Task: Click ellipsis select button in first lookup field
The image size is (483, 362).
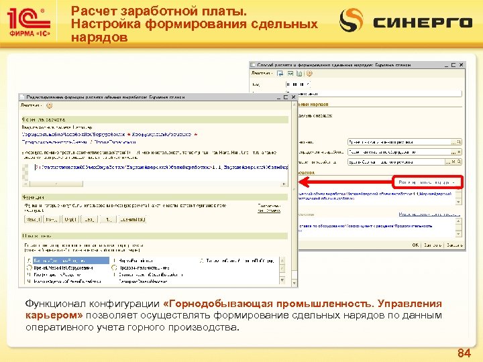Action: tap(453, 142)
